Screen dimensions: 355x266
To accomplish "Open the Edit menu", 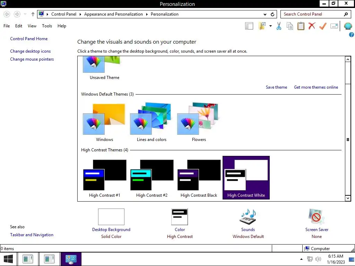I will point(19,26).
